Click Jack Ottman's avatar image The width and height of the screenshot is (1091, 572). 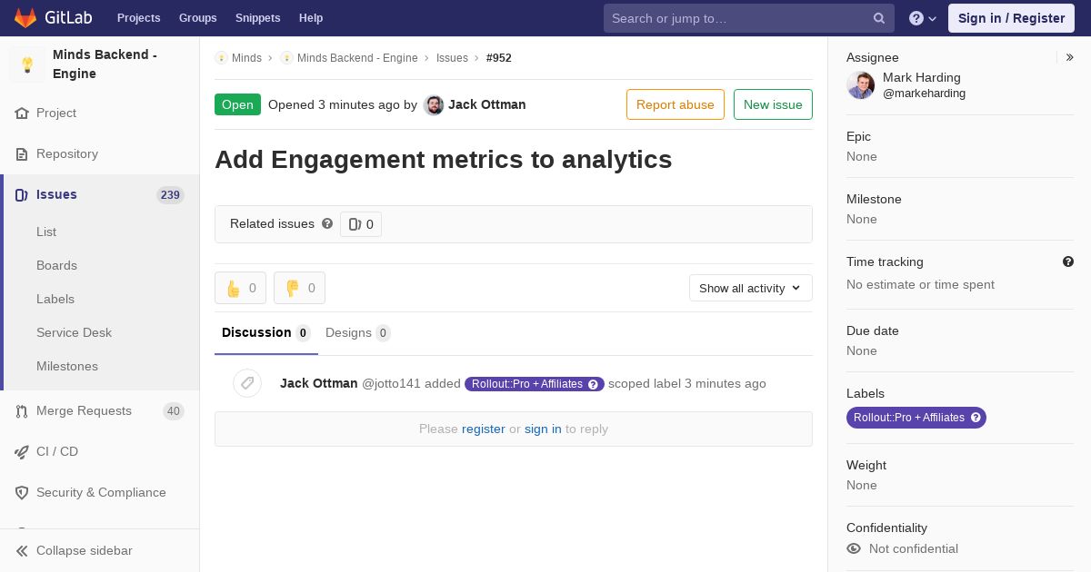tap(434, 105)
